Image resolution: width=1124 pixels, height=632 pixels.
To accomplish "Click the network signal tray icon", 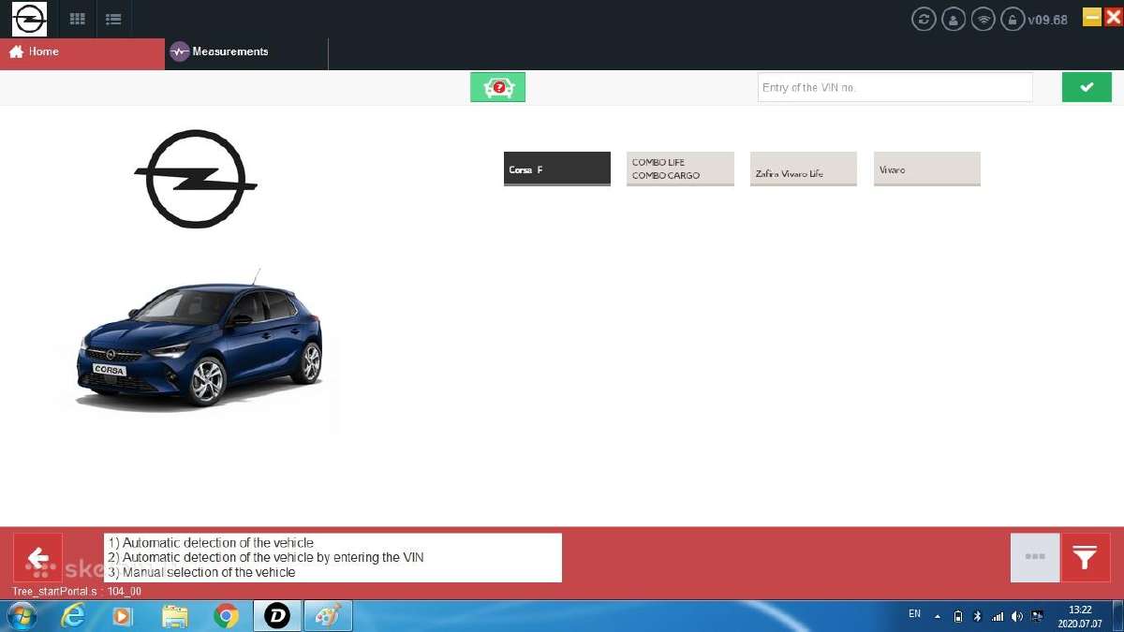I will click(x=998, y=616).
